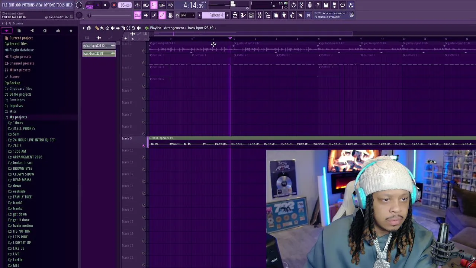Save project with the floppy disk icon

pyautogui.click(x=326, y=5)
